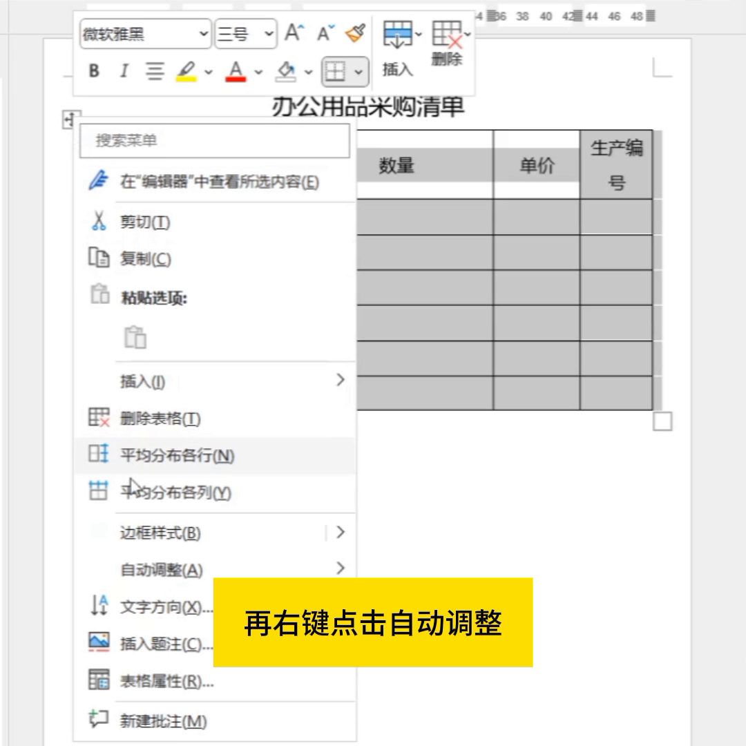Select 平均分布各列(Y) menu entry
The width and height of the screenshot is (746, 746).
click(x=215, y=492)
